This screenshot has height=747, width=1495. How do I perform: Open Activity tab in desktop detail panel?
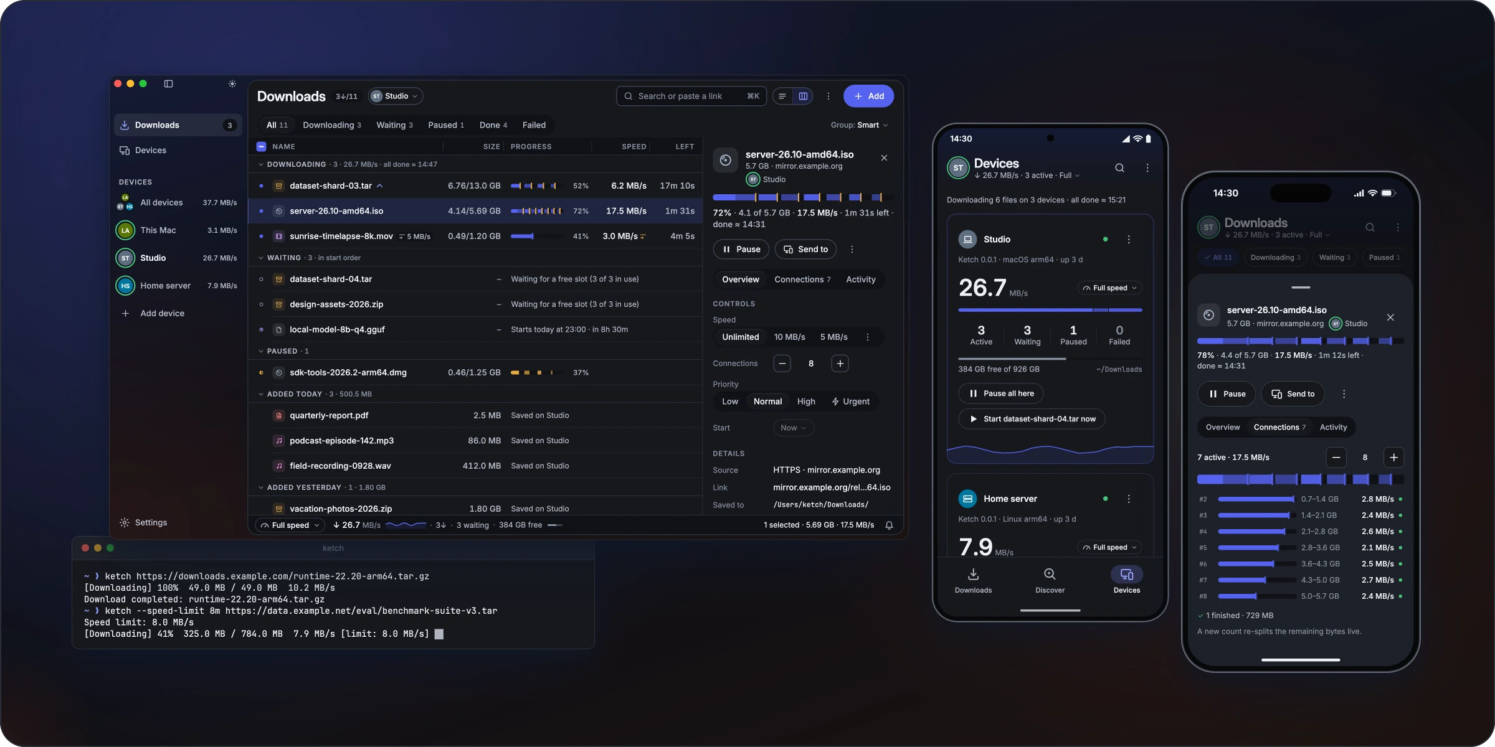point(860,280)
